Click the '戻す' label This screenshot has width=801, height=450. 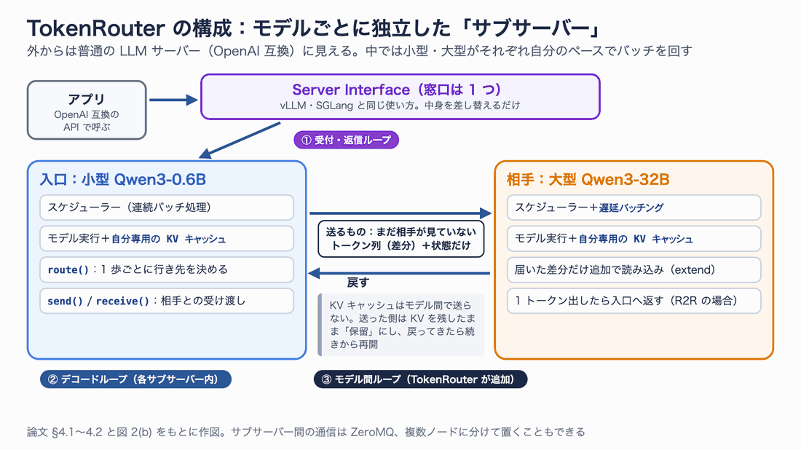pyautogui.click(x=358, y=283)
